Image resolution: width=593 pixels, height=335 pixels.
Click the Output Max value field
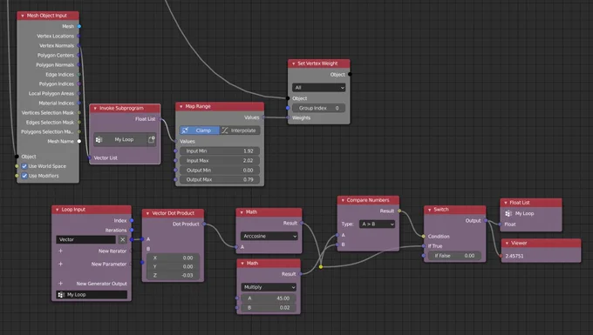(x=220, y=180)
